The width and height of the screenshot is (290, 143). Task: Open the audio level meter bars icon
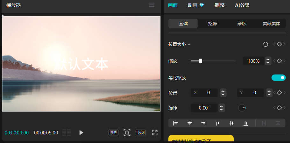pos(67,132)
